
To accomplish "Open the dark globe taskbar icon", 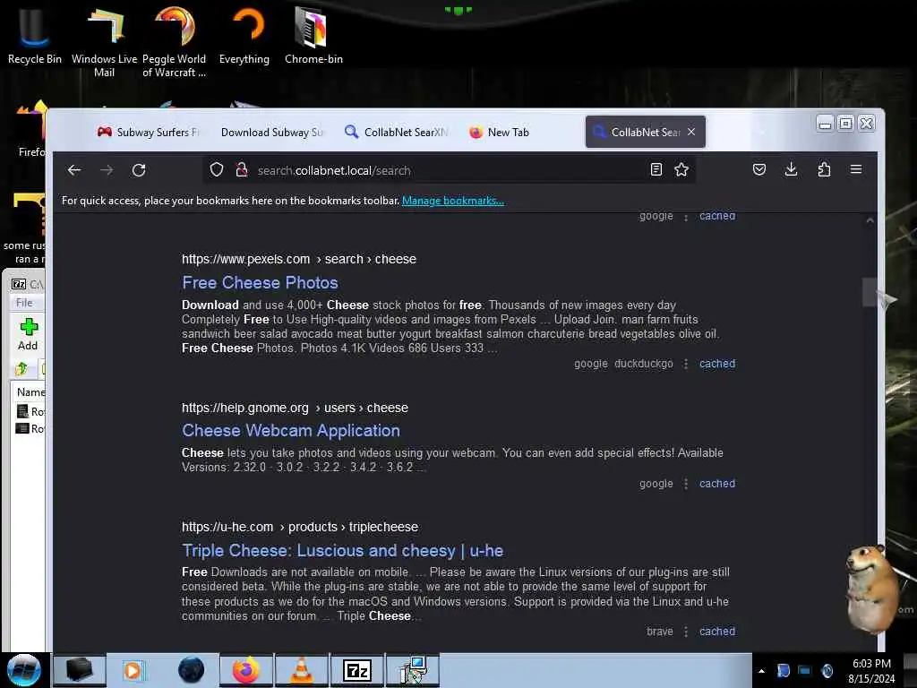I will (191, 670).
